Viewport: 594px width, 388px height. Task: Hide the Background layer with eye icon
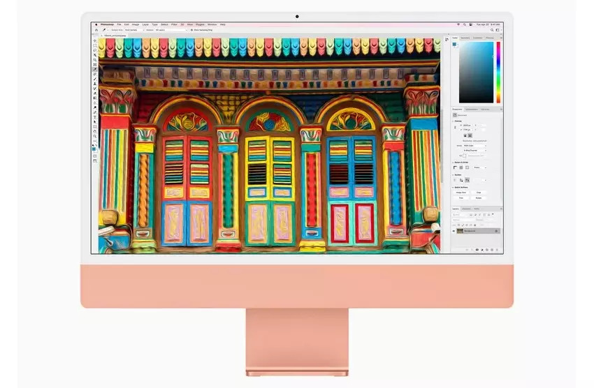coord(454,230)
